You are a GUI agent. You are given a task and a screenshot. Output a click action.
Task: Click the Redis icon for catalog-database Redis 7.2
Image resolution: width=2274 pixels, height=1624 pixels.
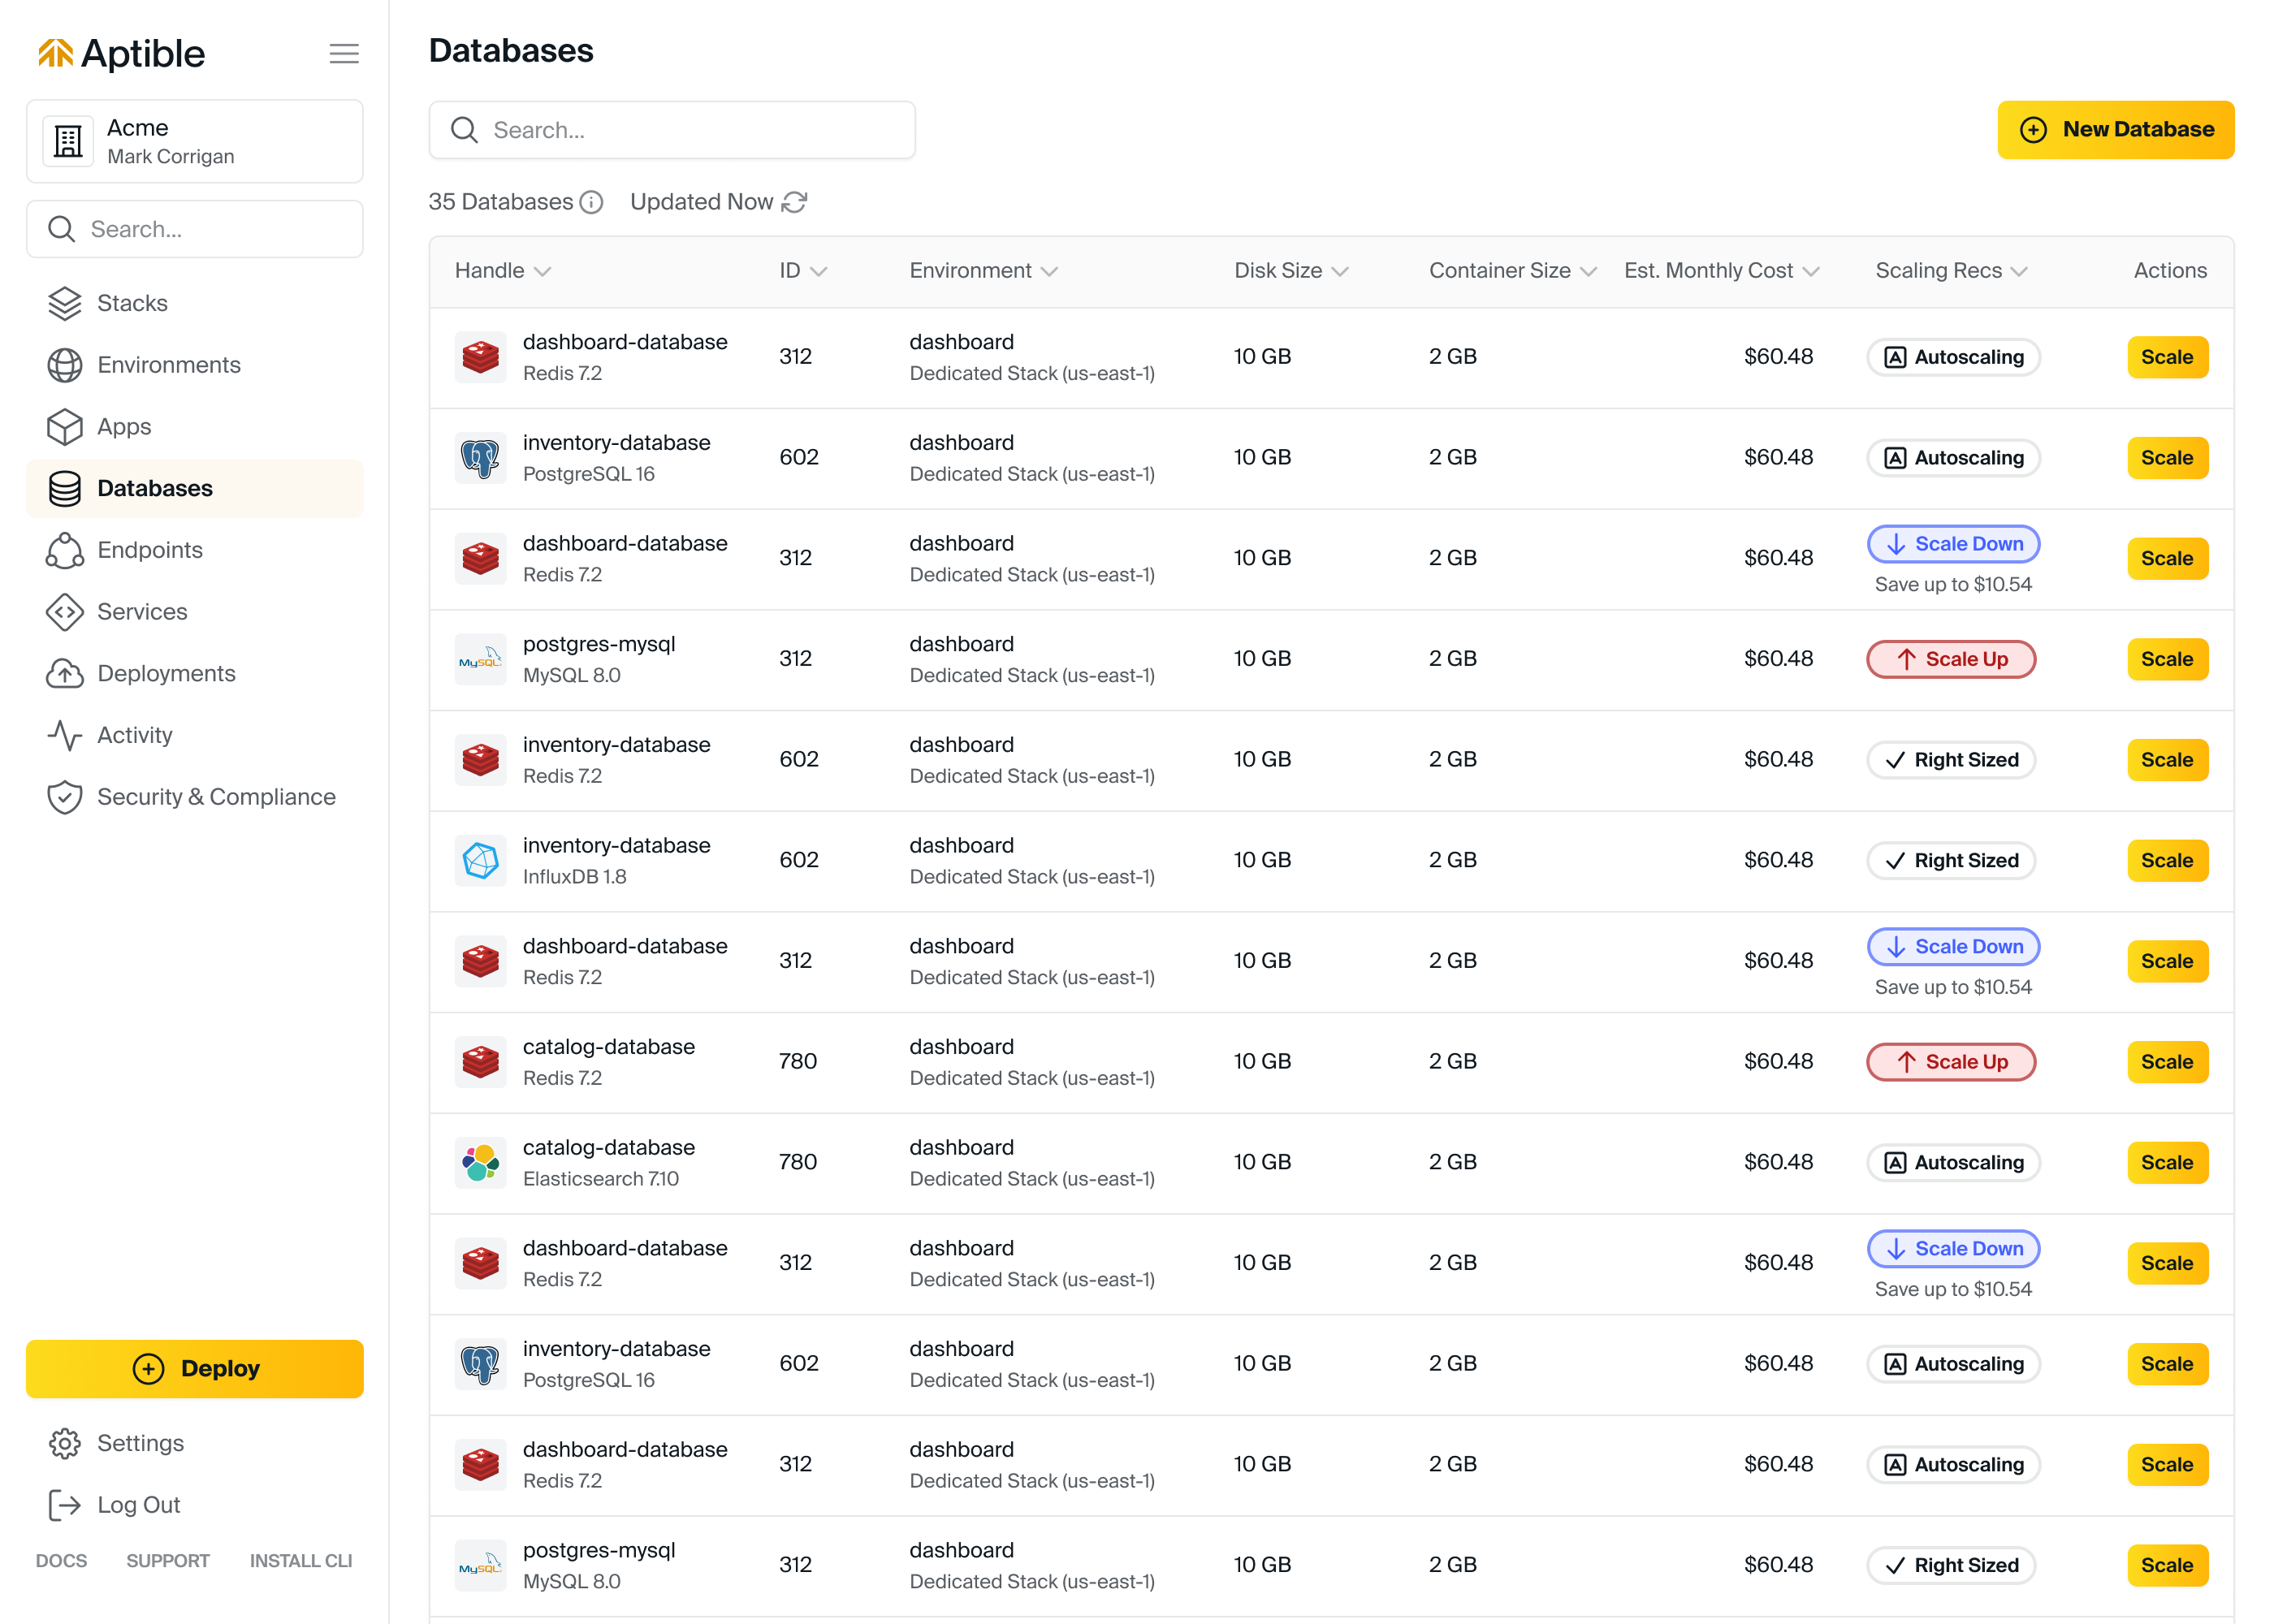pos(481,1062)
